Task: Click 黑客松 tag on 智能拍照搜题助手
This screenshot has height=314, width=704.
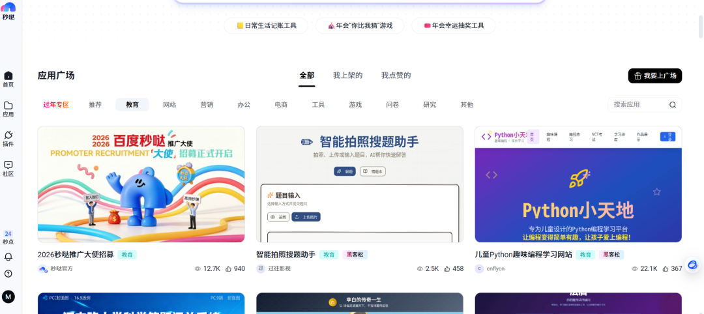Action: 355,255
